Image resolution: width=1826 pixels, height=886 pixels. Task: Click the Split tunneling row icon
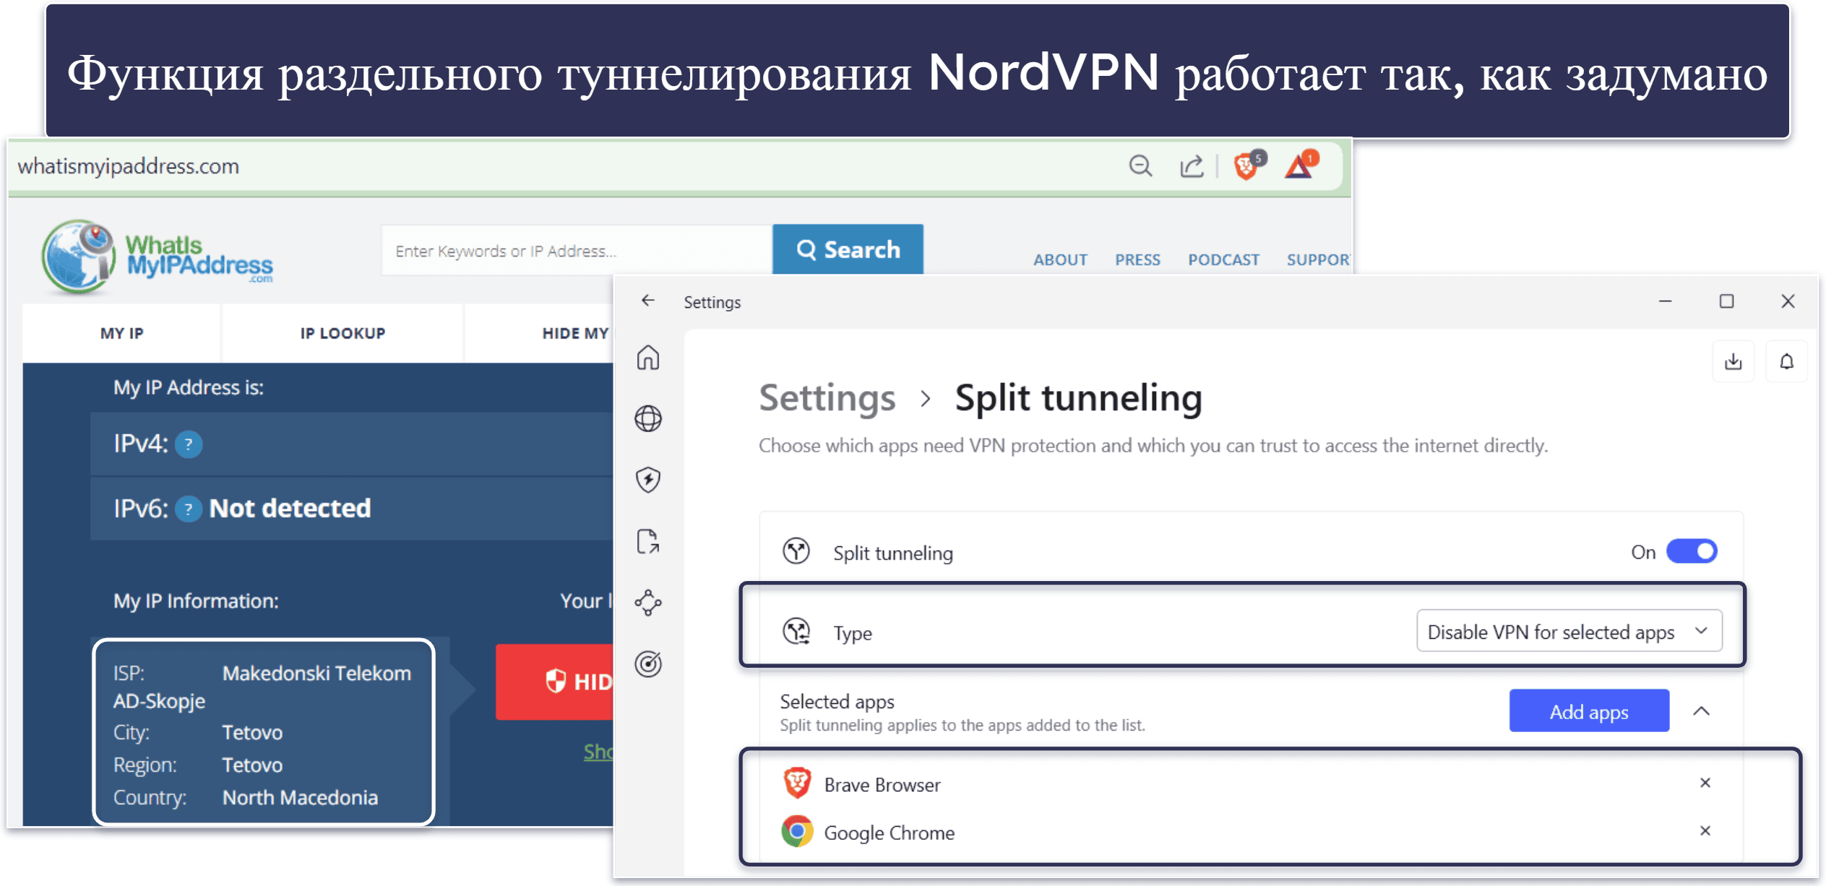(796, 551)
